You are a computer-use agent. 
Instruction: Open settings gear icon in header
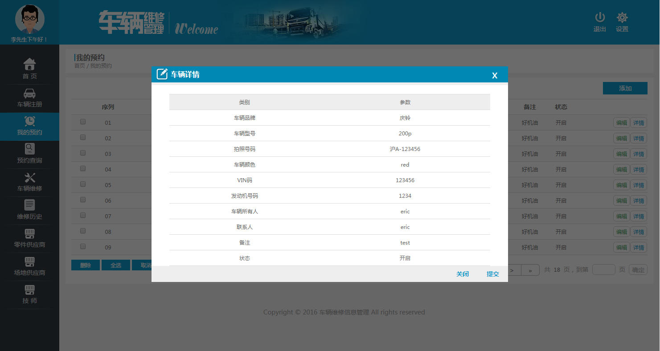pos(622,18)
